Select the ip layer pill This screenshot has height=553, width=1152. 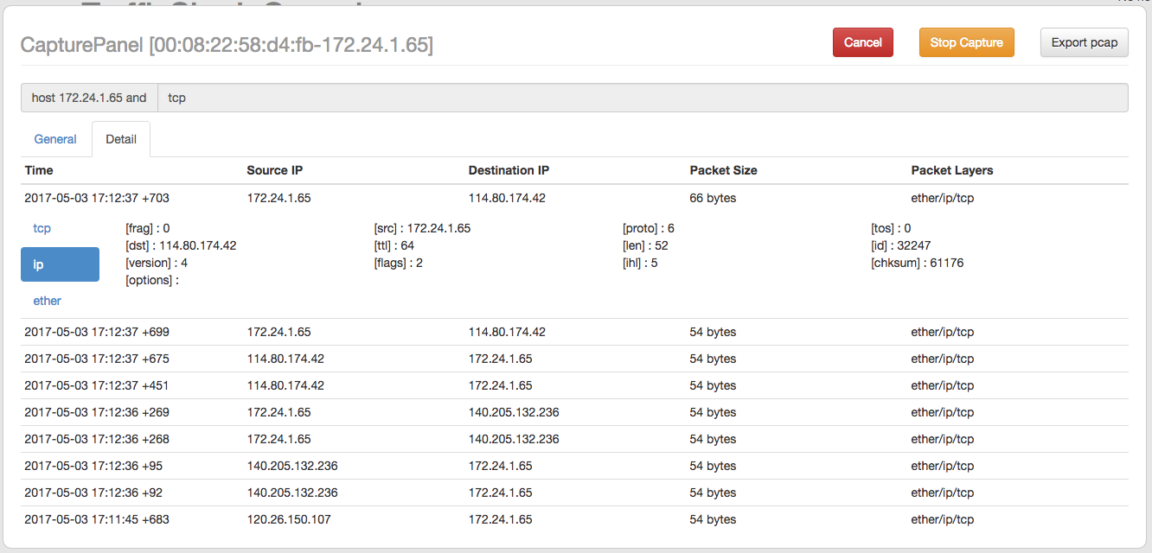click(60, 264)
